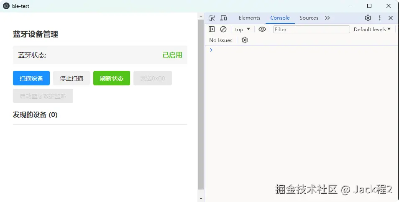Click the 蓝牙状态: label
The width and height of the screenshot is (399, 202).
click(32, 55)
